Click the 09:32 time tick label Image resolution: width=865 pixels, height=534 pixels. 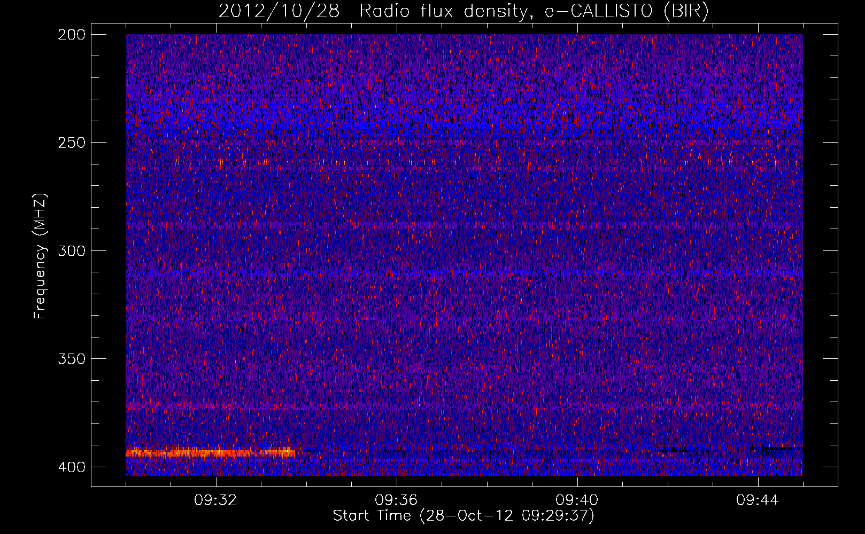[x=215, y=500]
